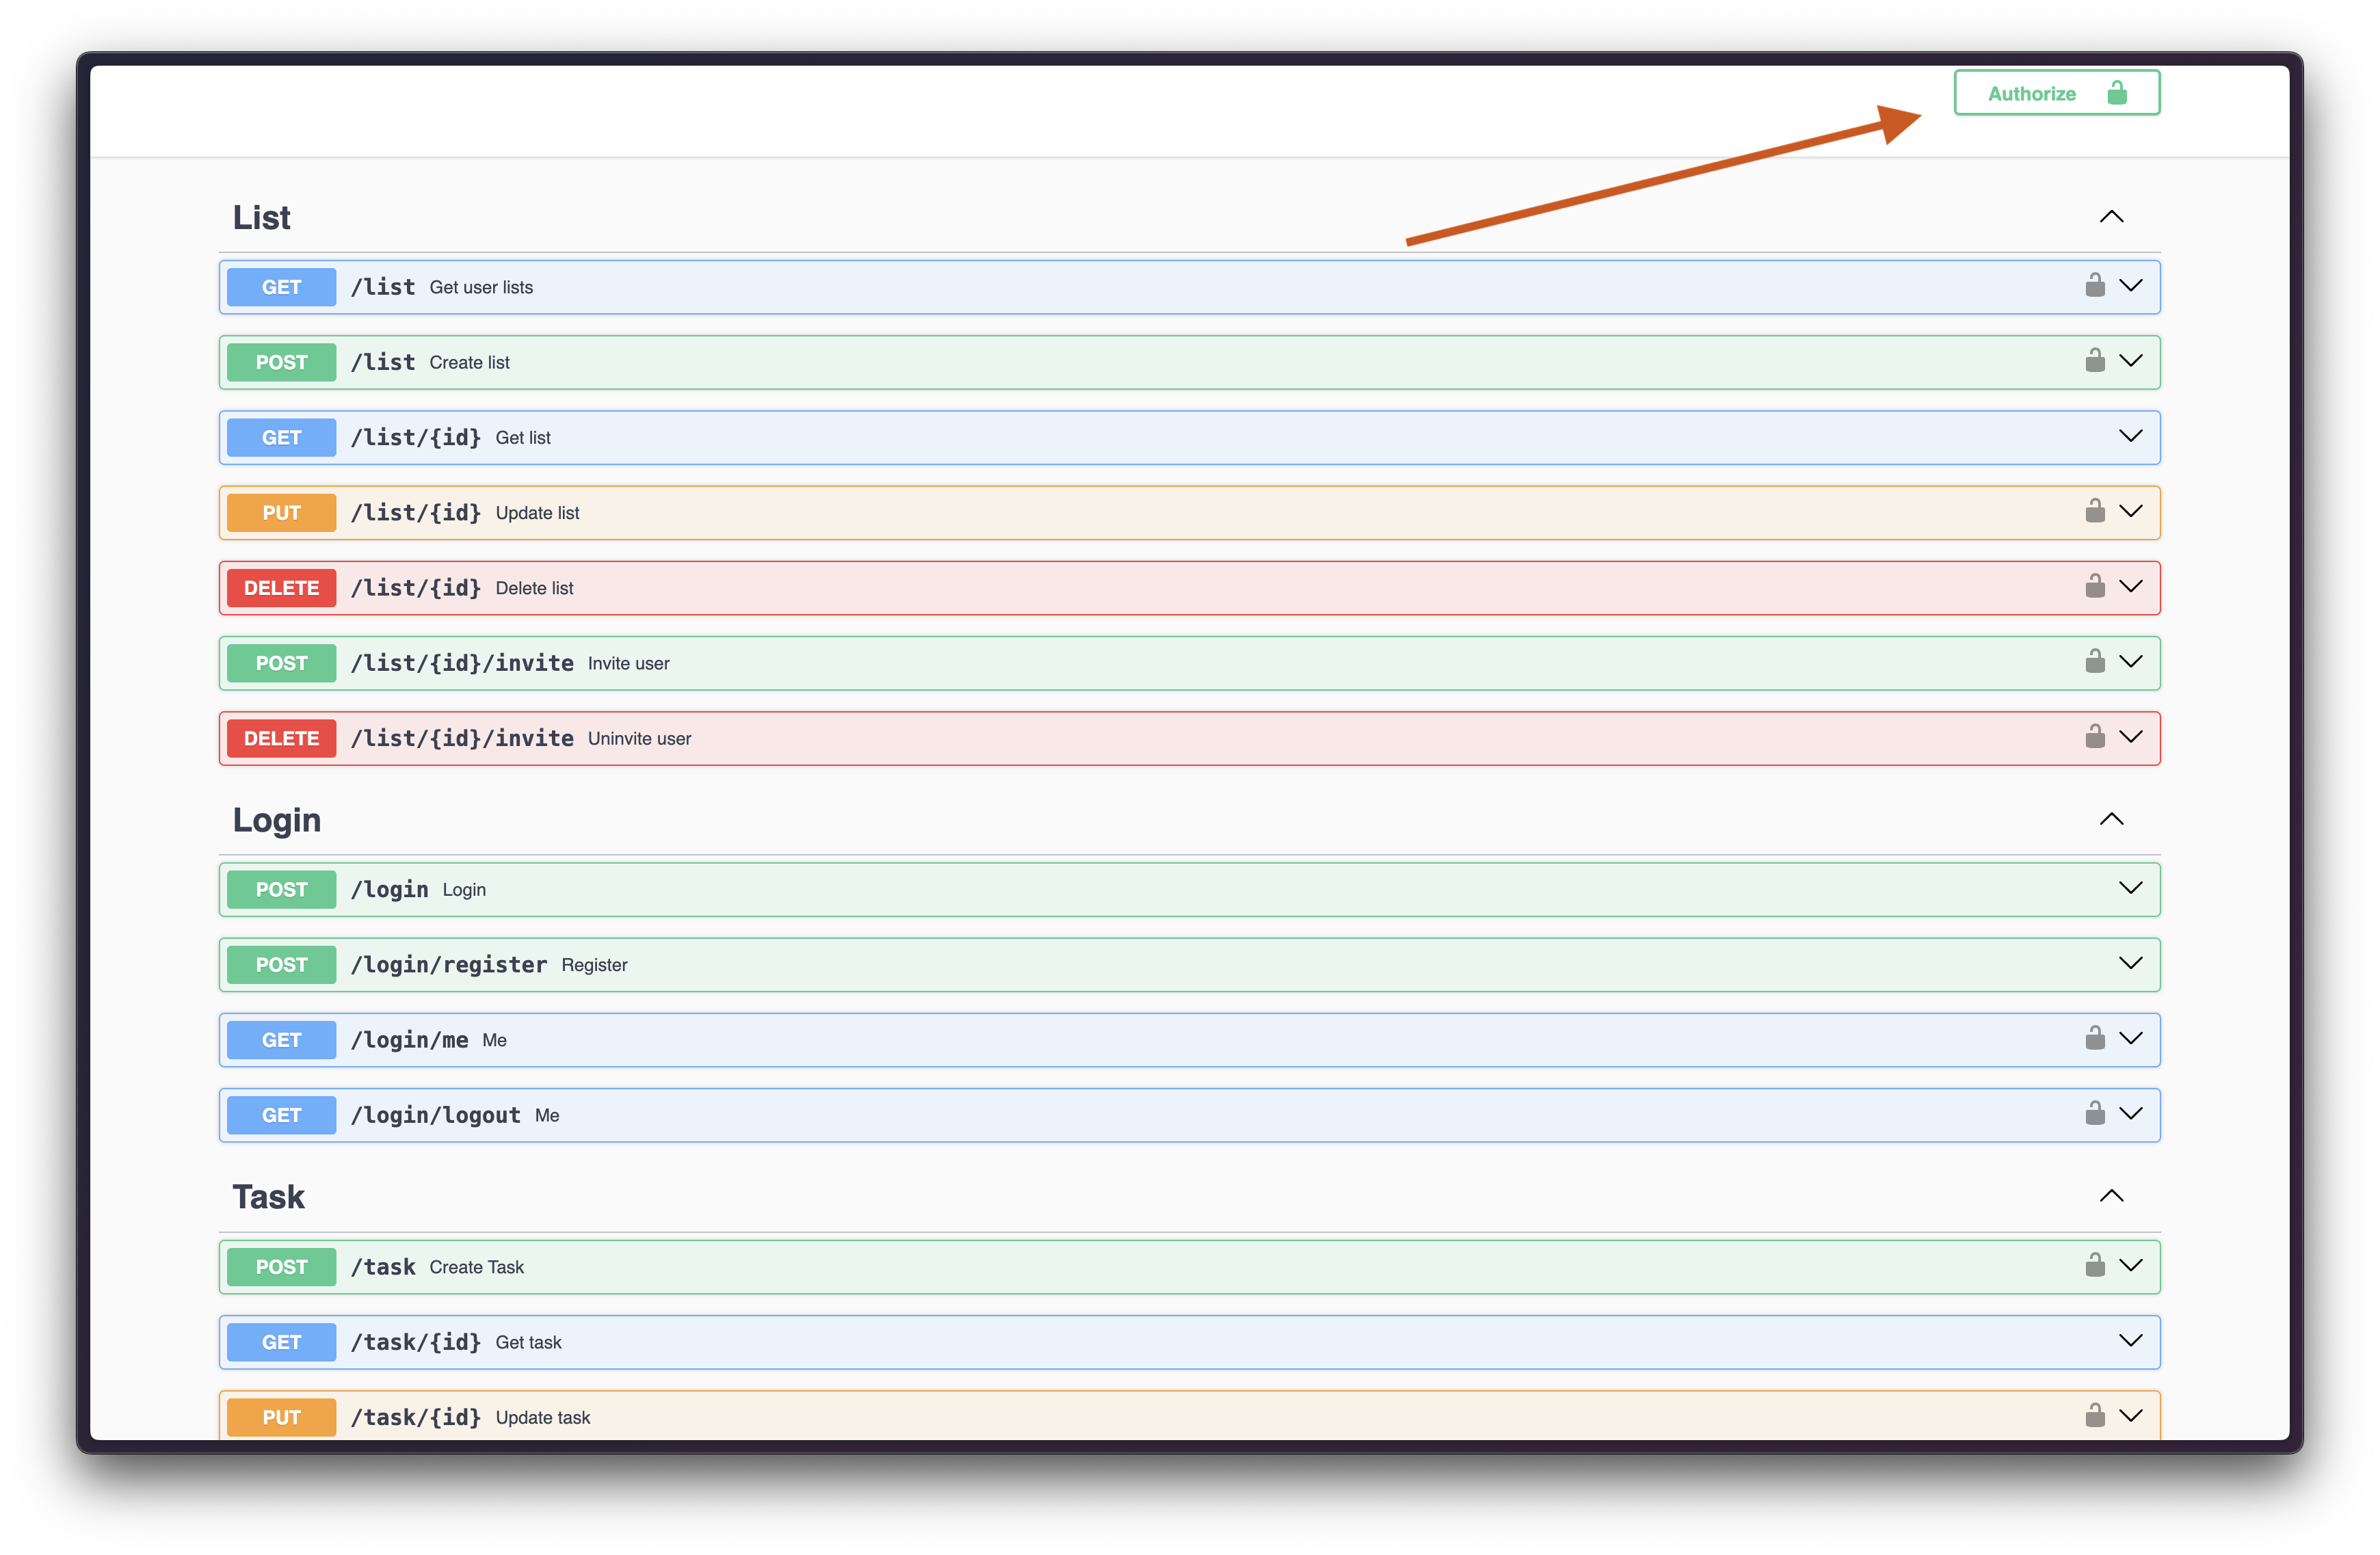This screenshot has width=2380, height=1555.
Task: Collapse the Task section with its chevron
Action: click(2110, 1196)
